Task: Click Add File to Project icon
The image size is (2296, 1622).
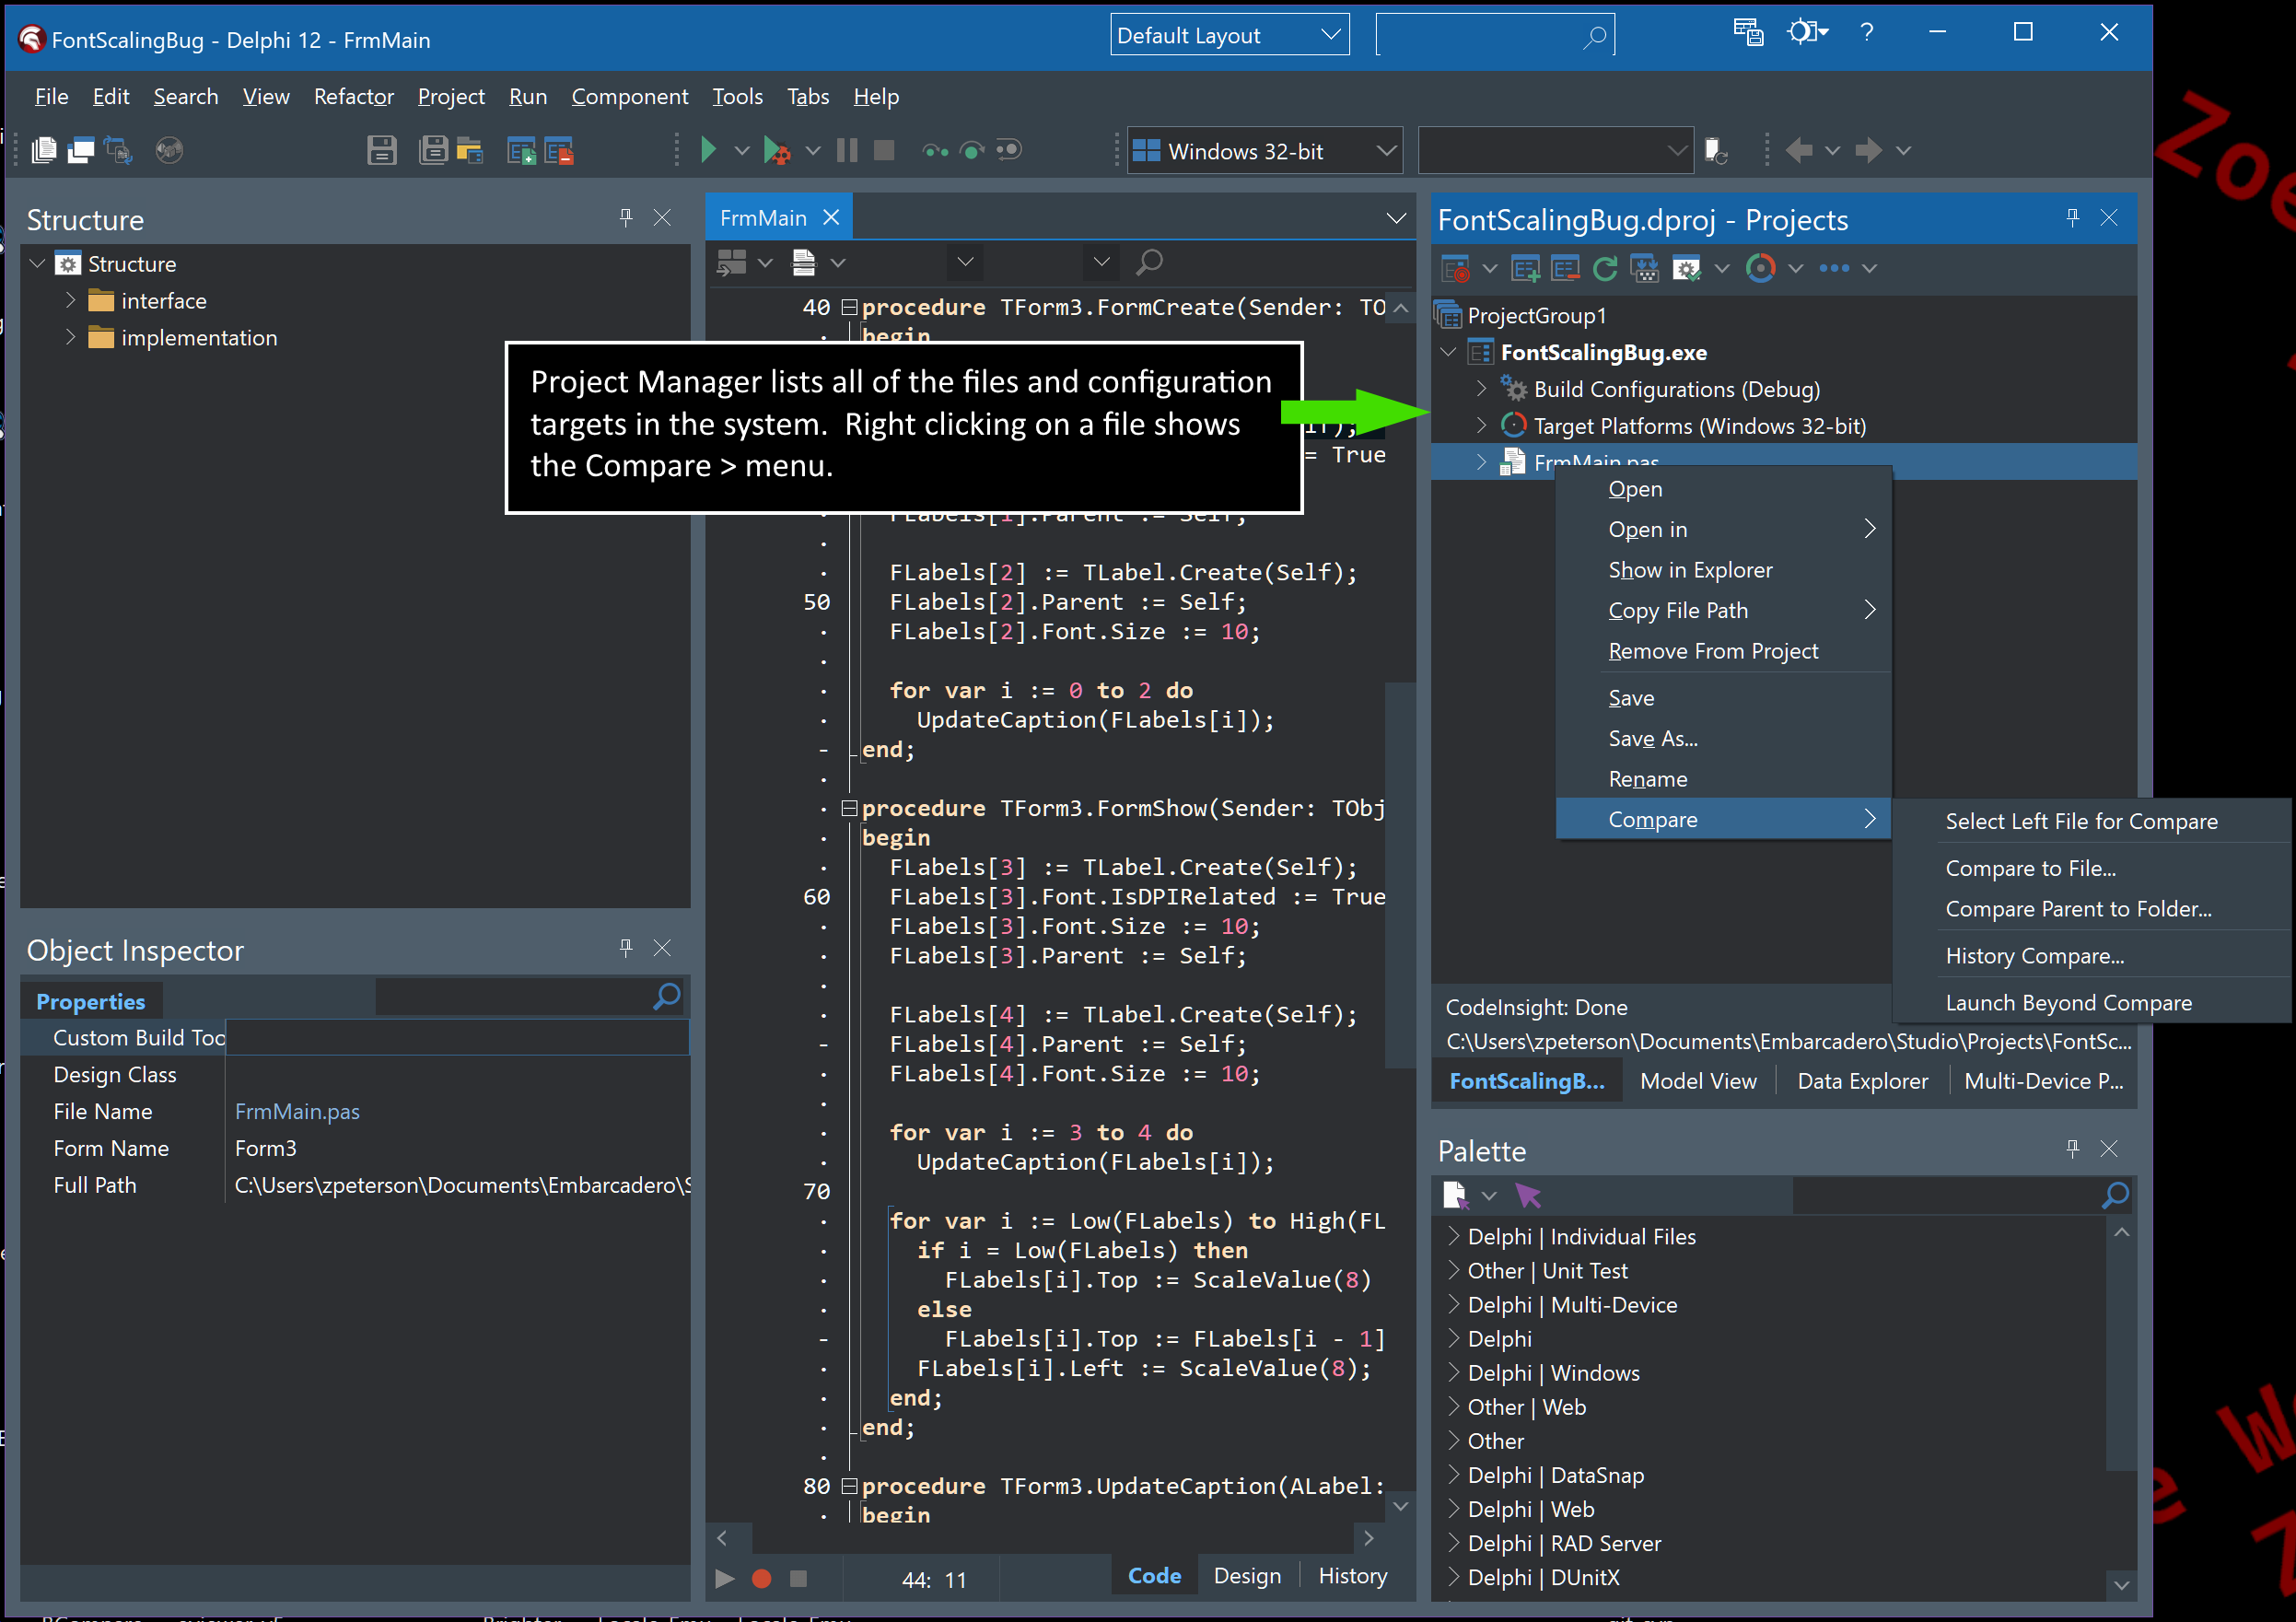Action: pos(521,150)
